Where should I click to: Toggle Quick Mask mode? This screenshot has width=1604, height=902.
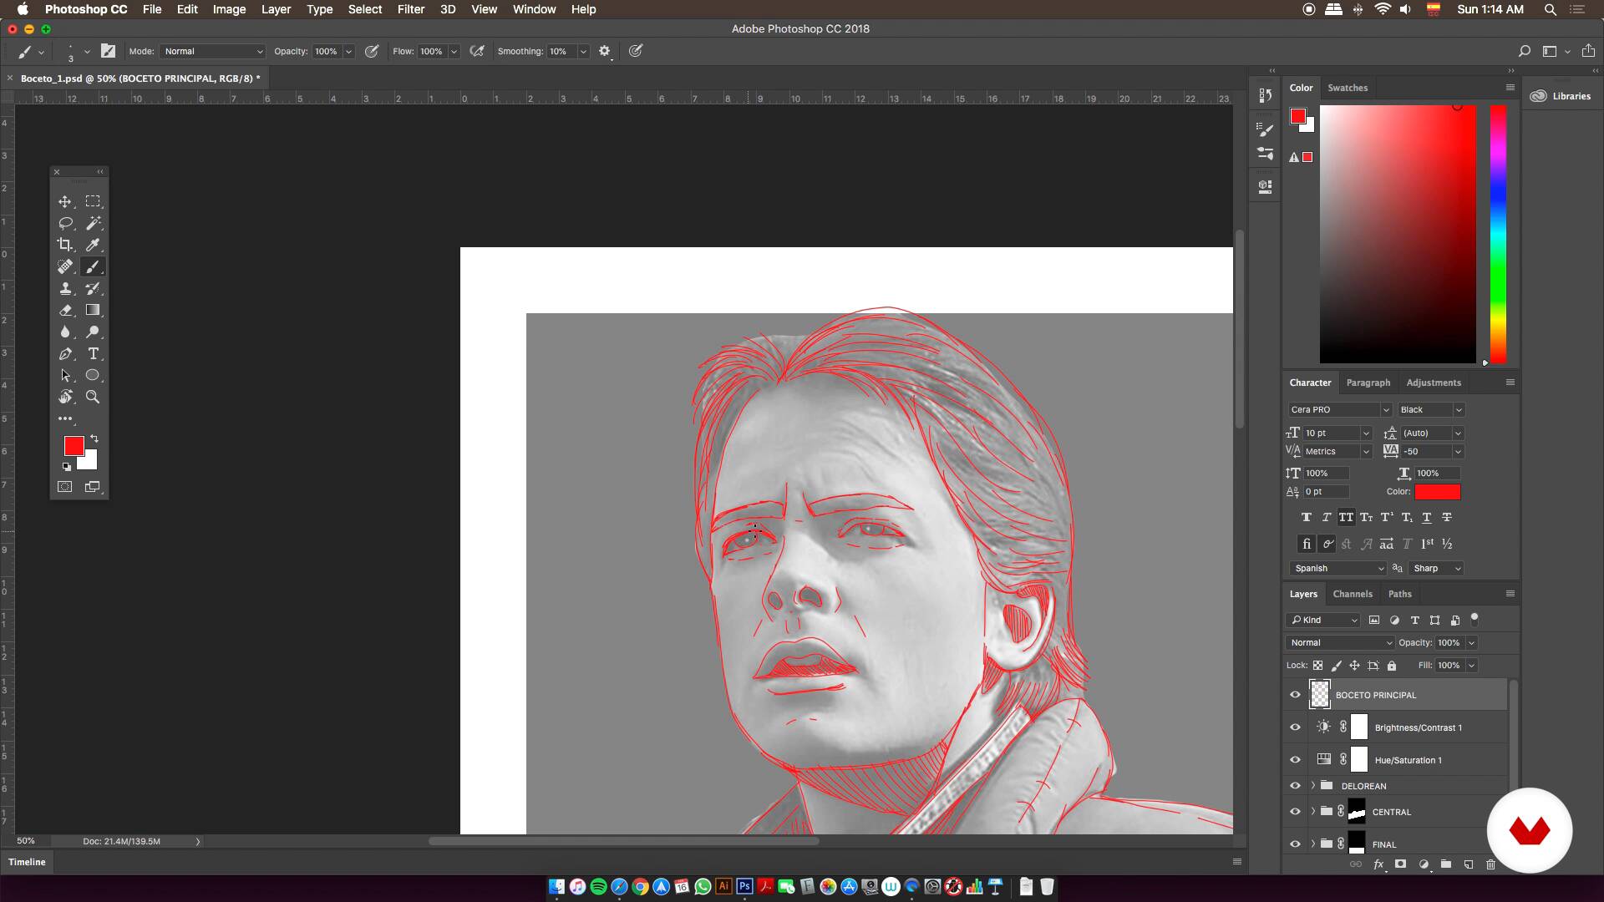pyautogui.click(x=64, y=486)
